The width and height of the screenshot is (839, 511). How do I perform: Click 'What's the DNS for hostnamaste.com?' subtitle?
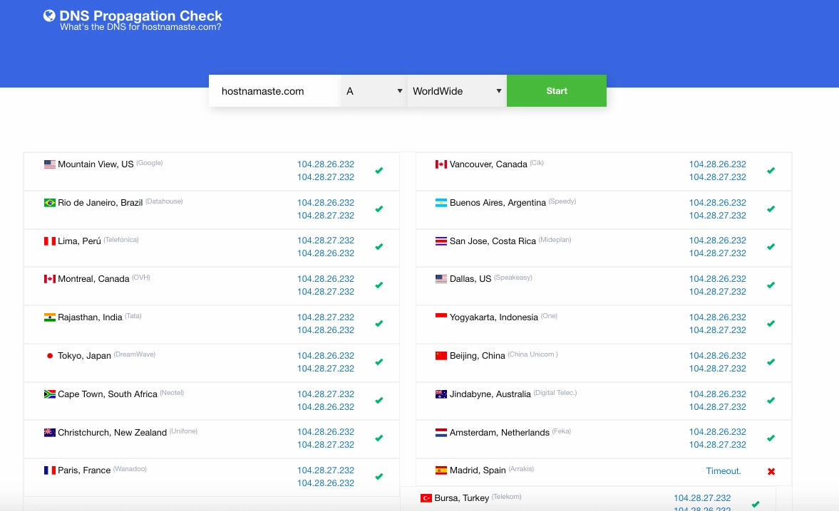pos(140,27)
